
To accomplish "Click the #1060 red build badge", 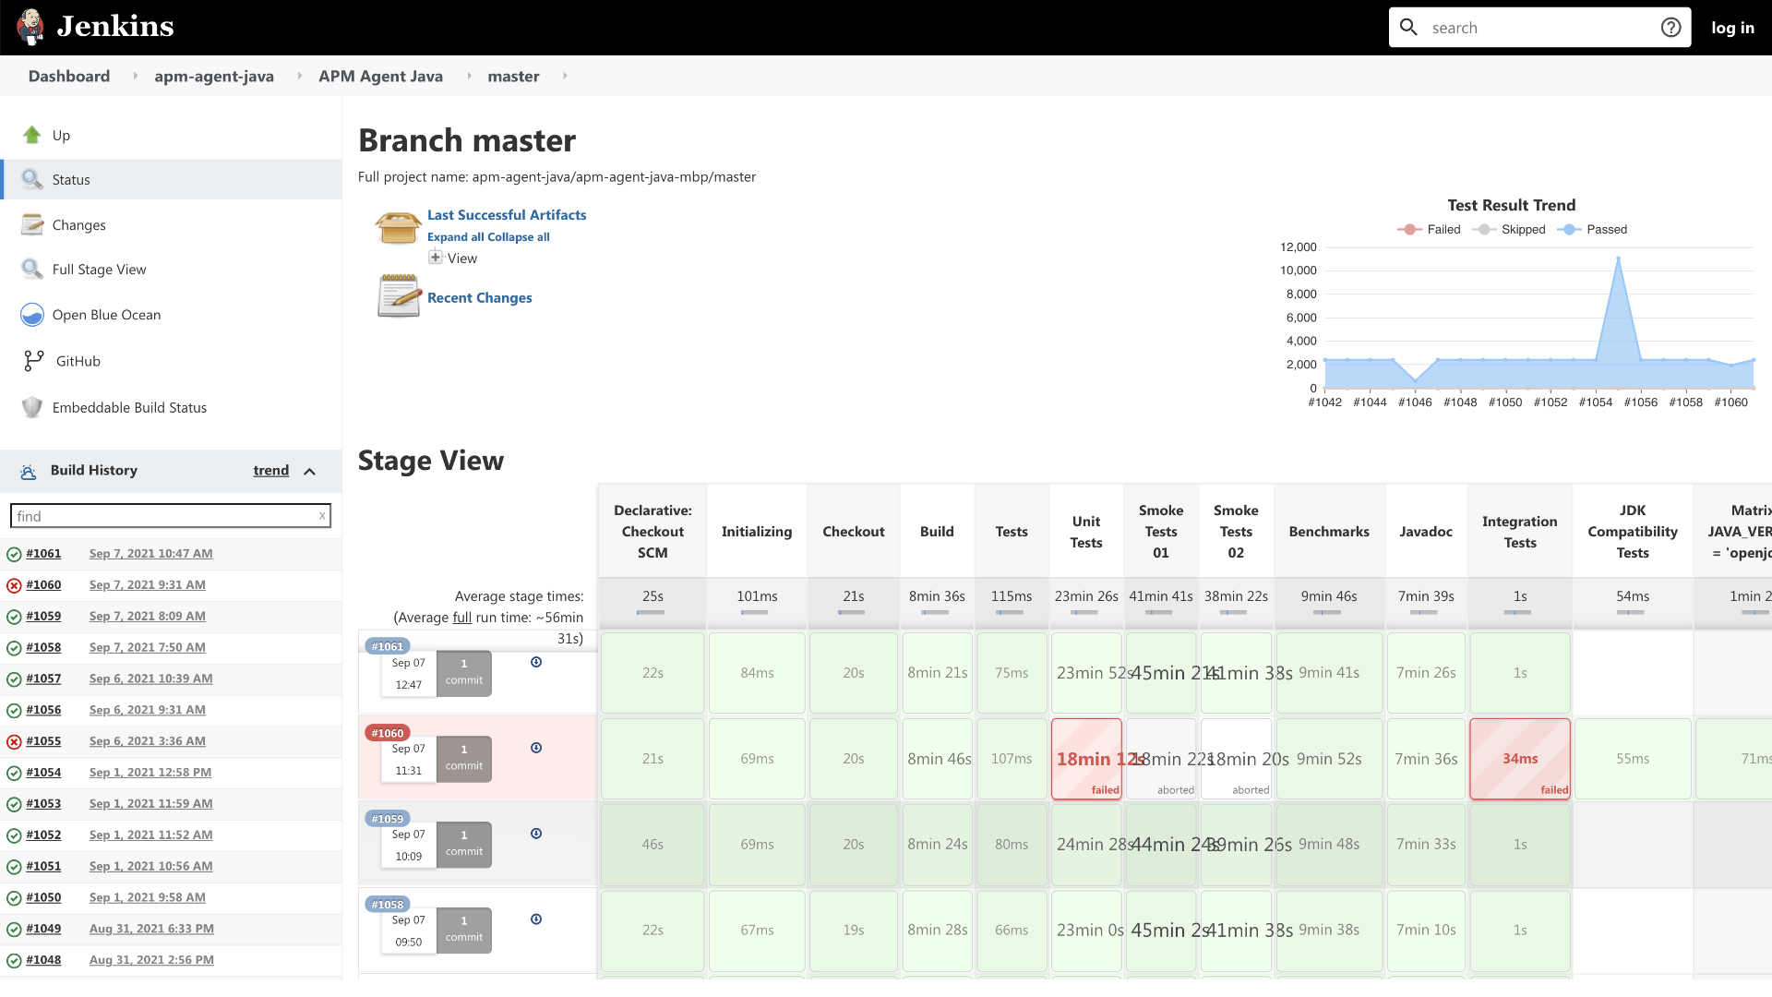I will (x=388, y=733).
